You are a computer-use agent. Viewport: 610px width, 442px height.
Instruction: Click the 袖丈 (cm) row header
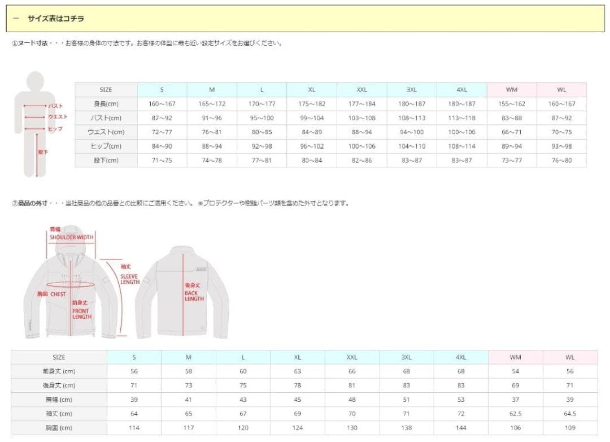pos(59,414)
